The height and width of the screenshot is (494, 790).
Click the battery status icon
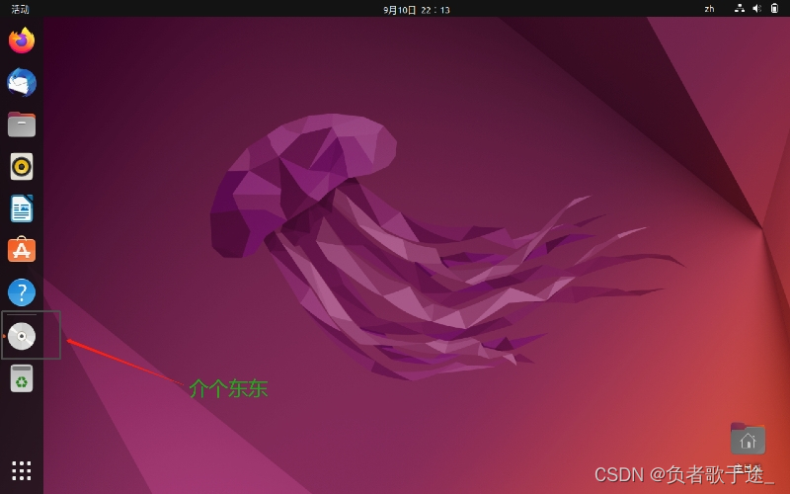tap(774, 9)
